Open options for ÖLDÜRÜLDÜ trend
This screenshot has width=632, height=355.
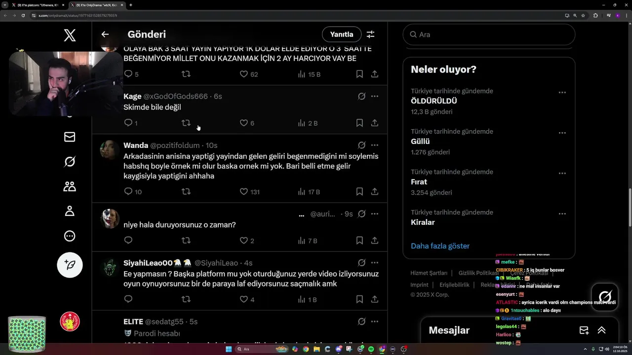(x=562, y=92)
